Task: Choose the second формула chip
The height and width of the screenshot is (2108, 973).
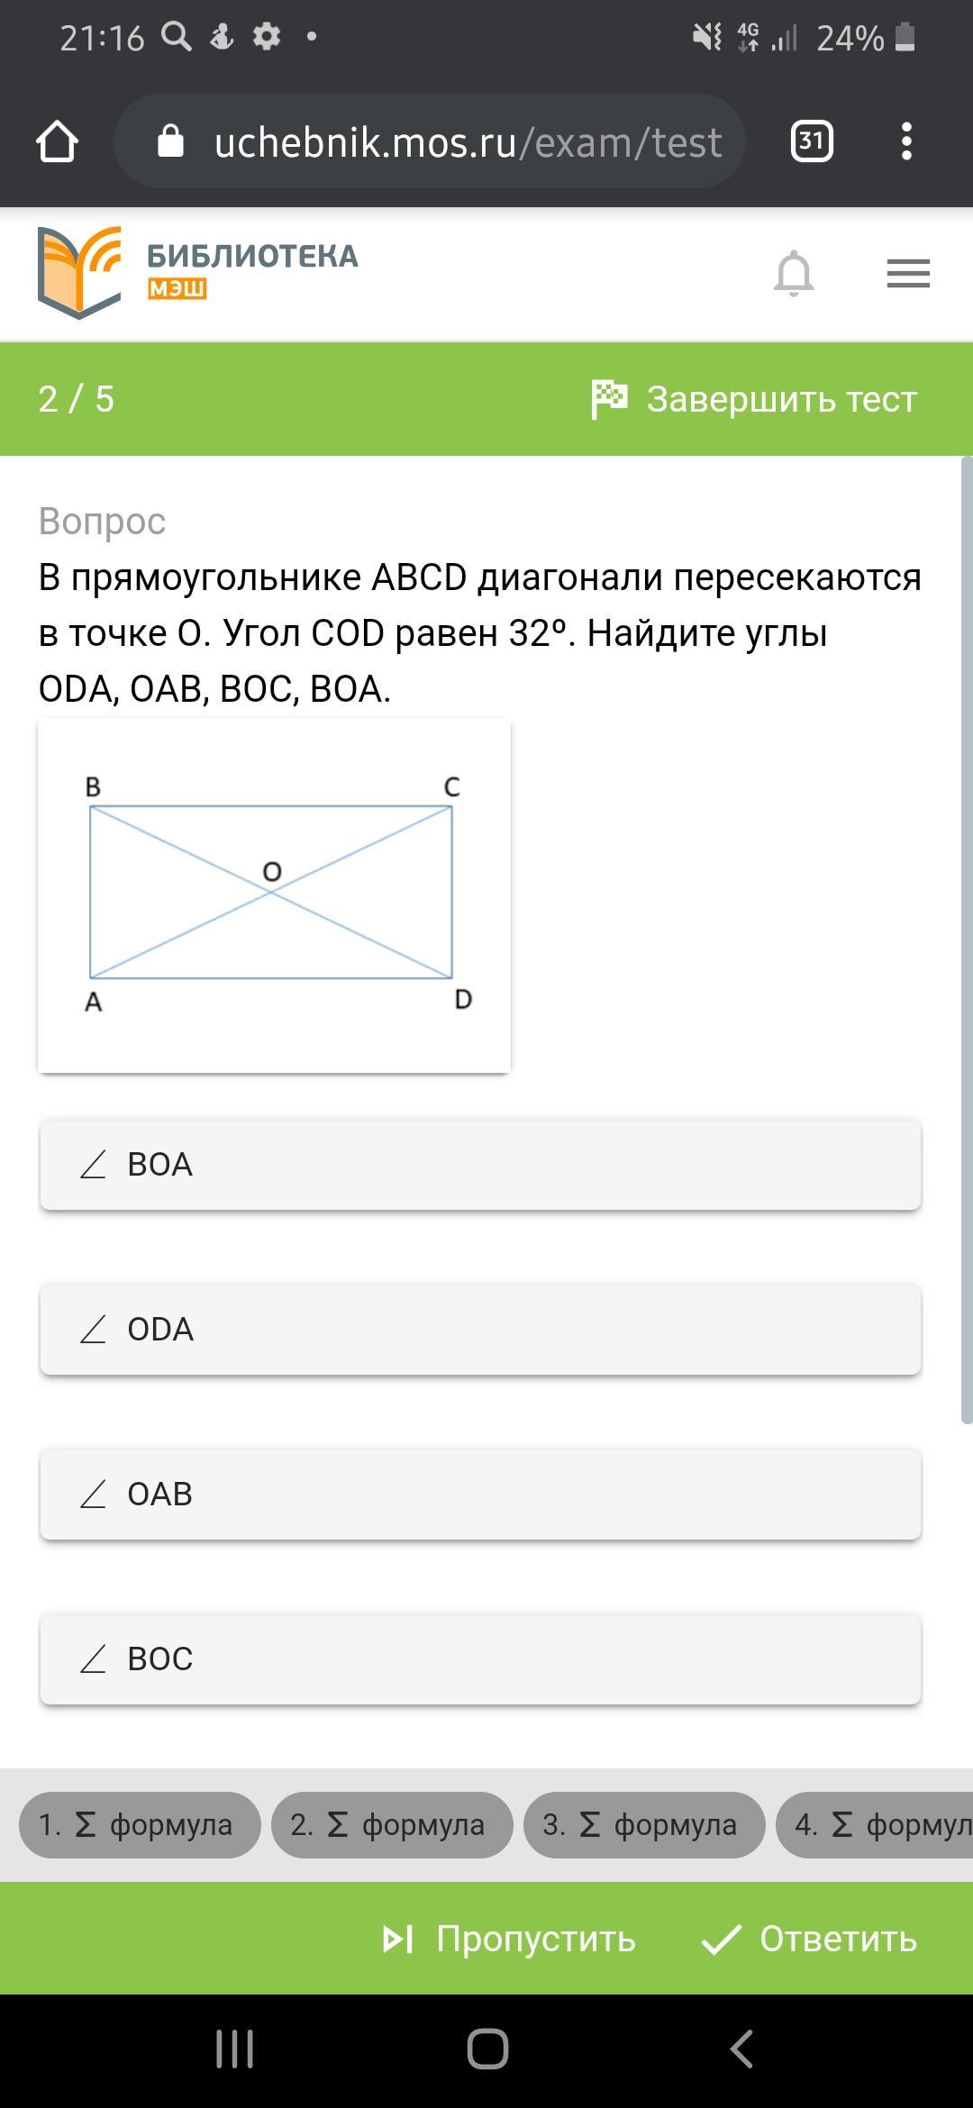Action: [x=392, y=1825]
